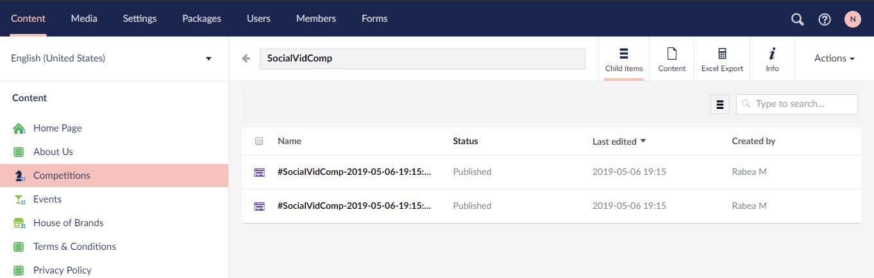The width and height of the screenshot is (874, 278).
Task: Click the back arrow beside SocialVidComp
Action: pyautogui.click(x=246, y=58)
